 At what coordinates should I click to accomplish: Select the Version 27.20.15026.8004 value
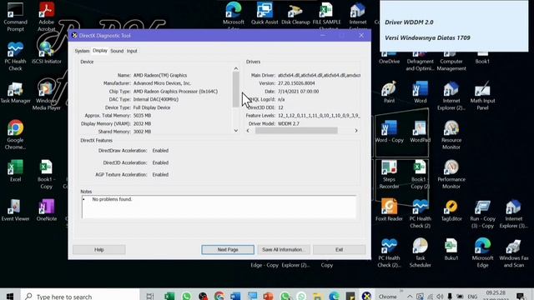296,83
